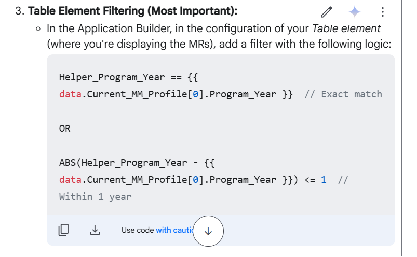The height and width of the screenshot is (257, 417).
Task: Click the blue number 1 after "<="
Action: pyautogui.click(x=324, y=180)
